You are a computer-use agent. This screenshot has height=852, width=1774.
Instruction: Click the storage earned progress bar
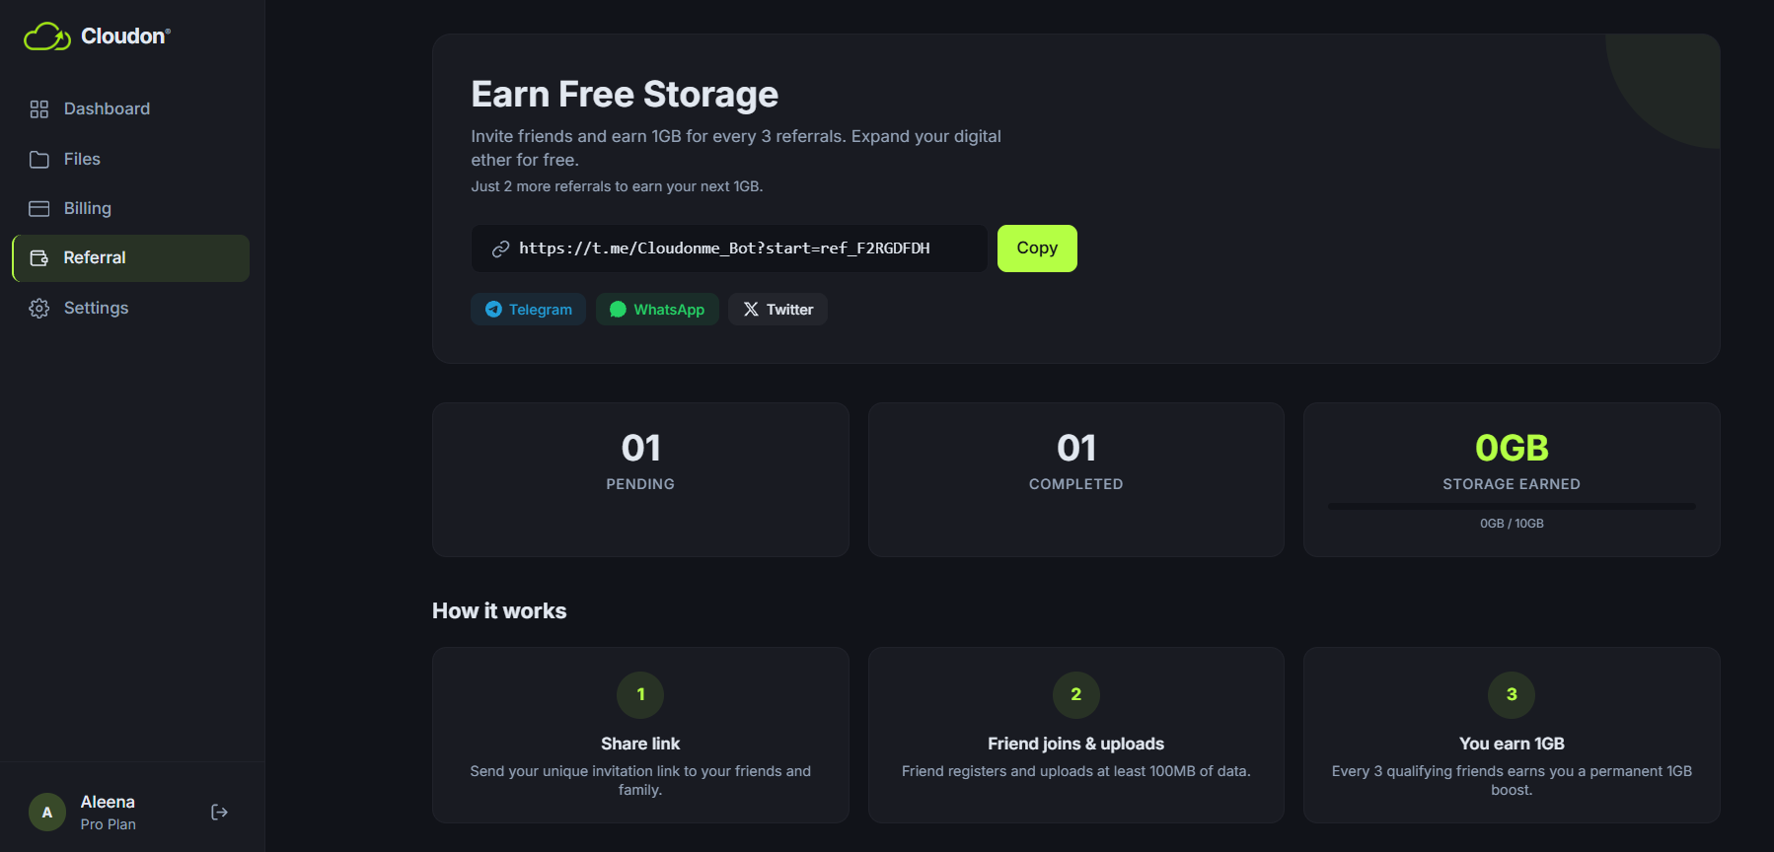[1511, 506]
